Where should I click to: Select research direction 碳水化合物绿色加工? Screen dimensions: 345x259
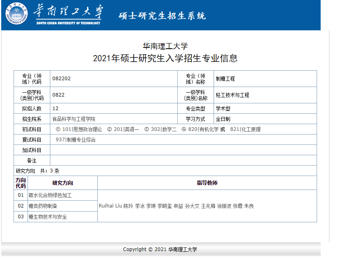click(x=50, y=195)
